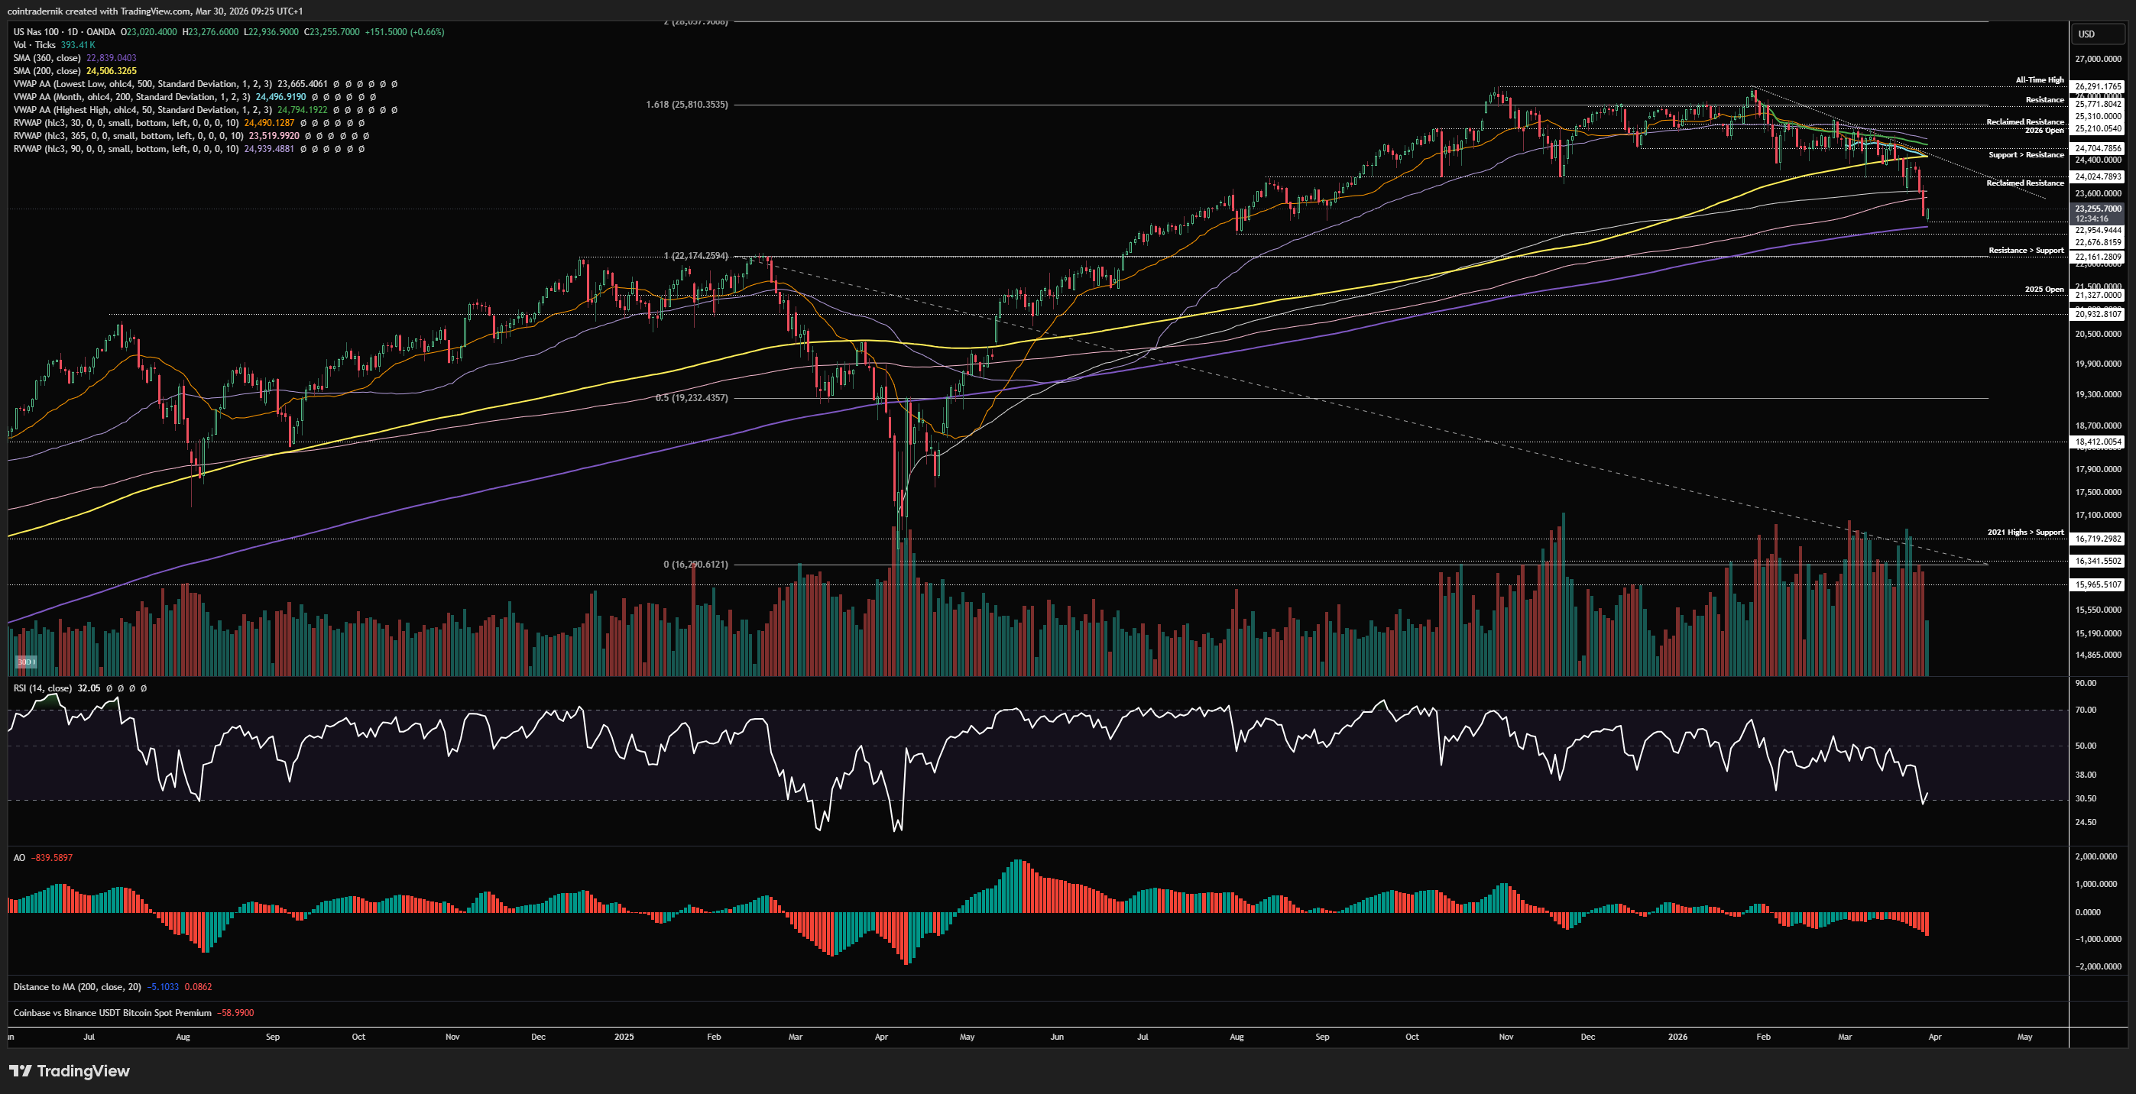
Task: Click the RVWAP hlc3 365 legend
Action: [128, 136]
